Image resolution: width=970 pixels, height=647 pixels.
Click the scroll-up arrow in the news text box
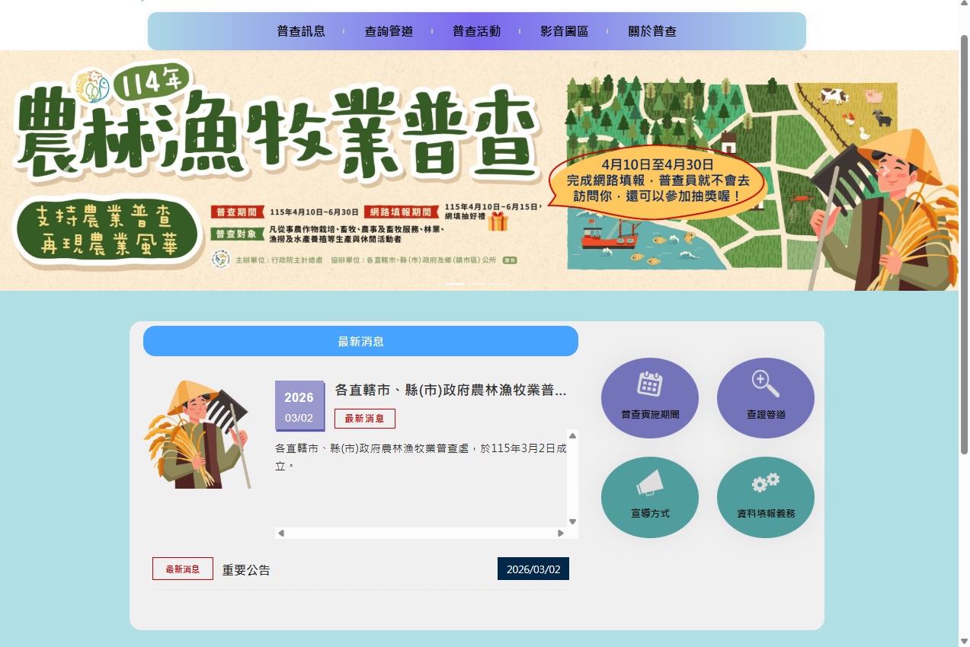coord(571,435)
